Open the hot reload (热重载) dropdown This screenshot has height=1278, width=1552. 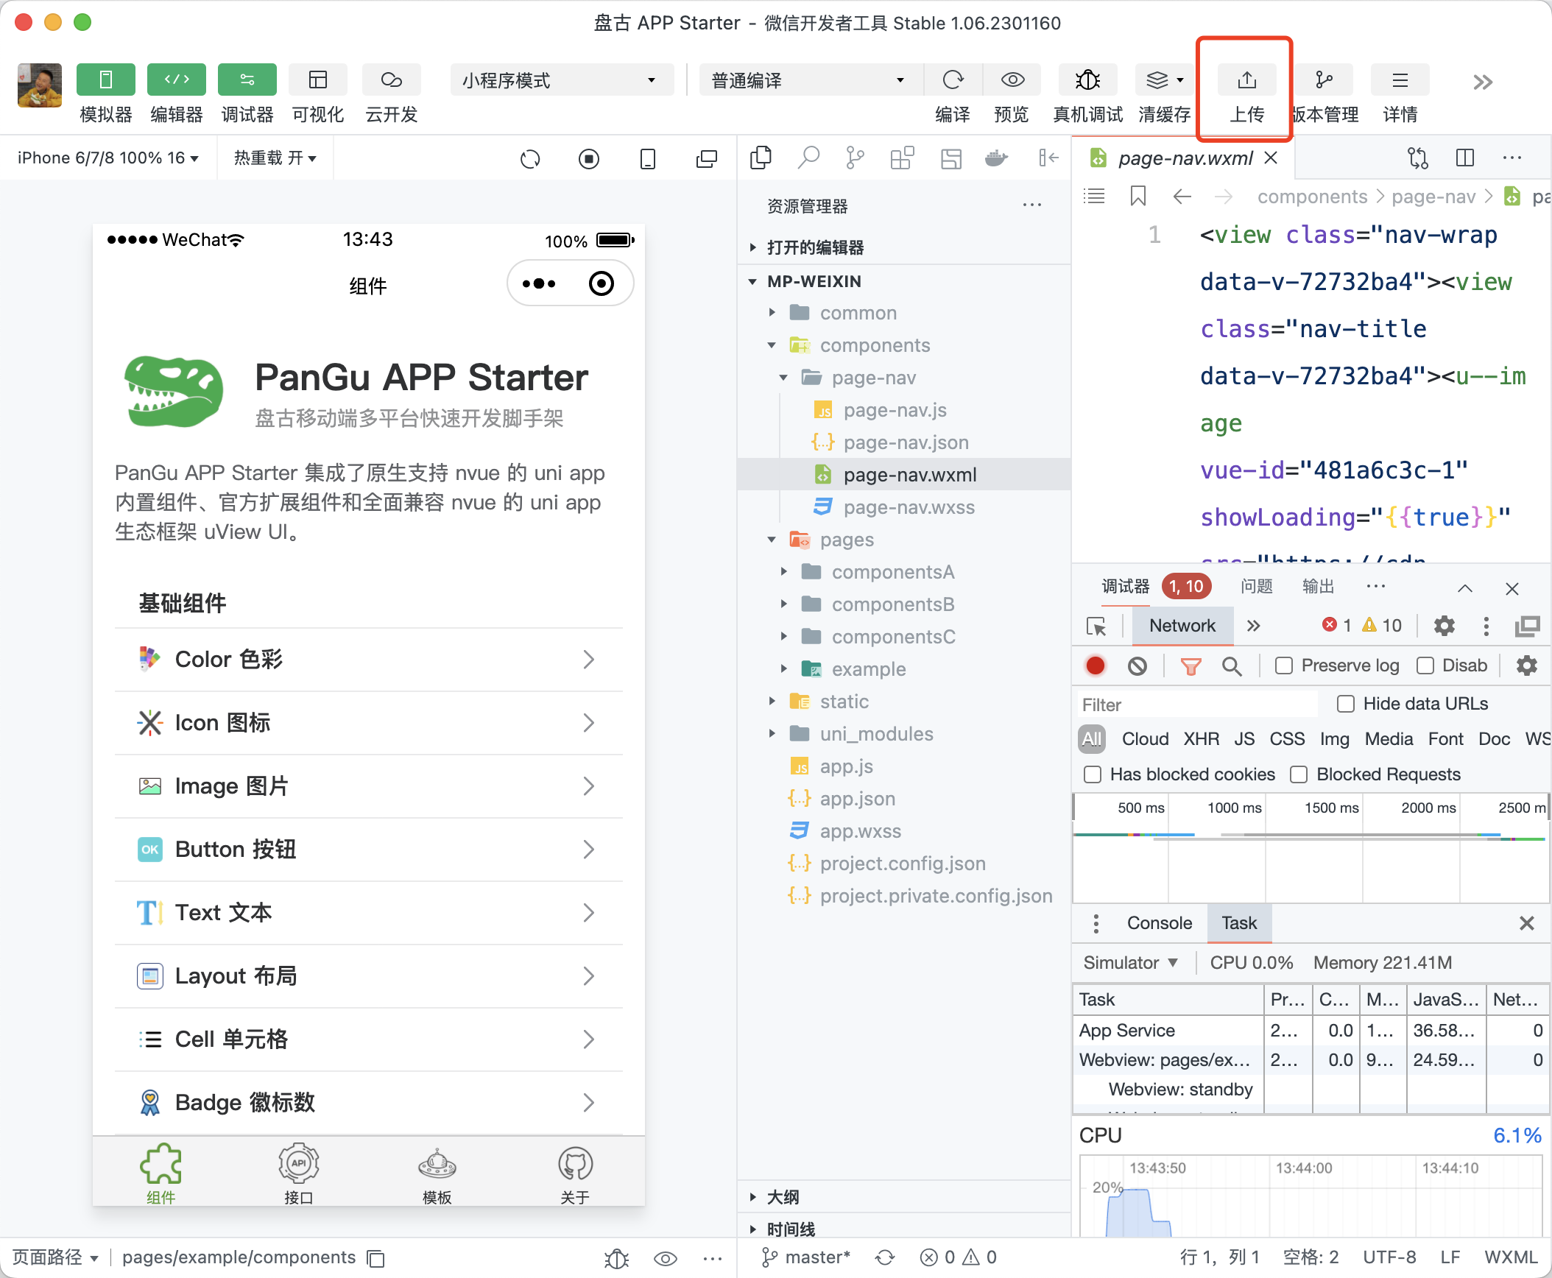275,158
